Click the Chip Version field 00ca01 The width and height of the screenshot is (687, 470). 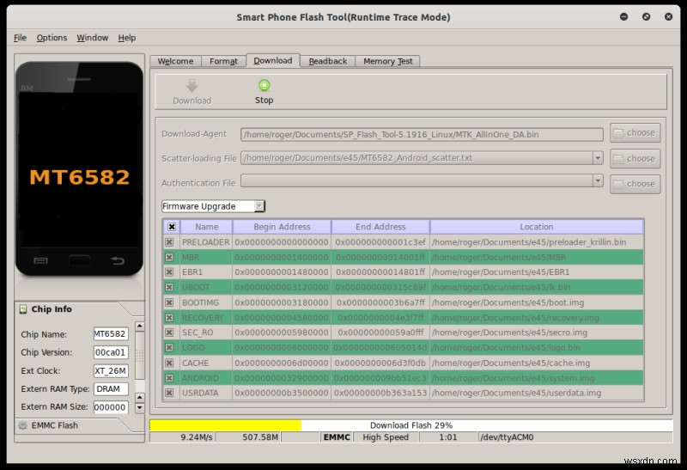(x=111, y=352)
